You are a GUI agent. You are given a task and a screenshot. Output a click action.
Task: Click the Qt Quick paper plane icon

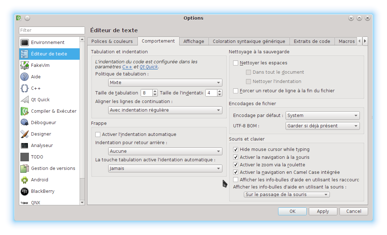point(24,100)
